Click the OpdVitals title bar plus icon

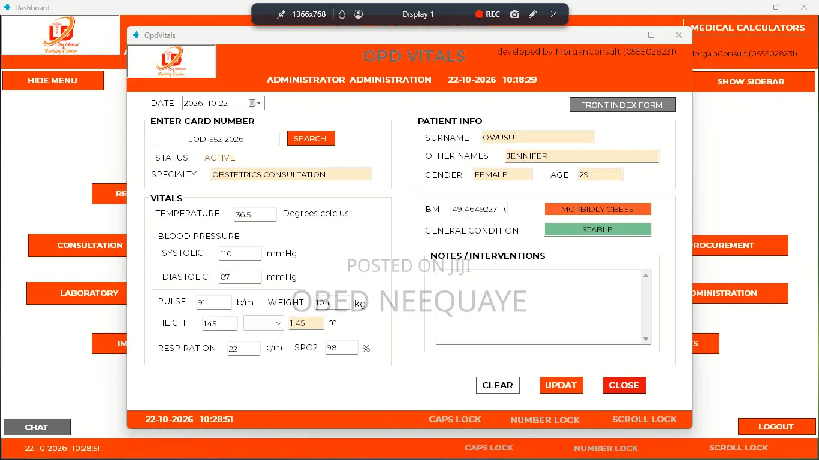[x=136, y=35]
